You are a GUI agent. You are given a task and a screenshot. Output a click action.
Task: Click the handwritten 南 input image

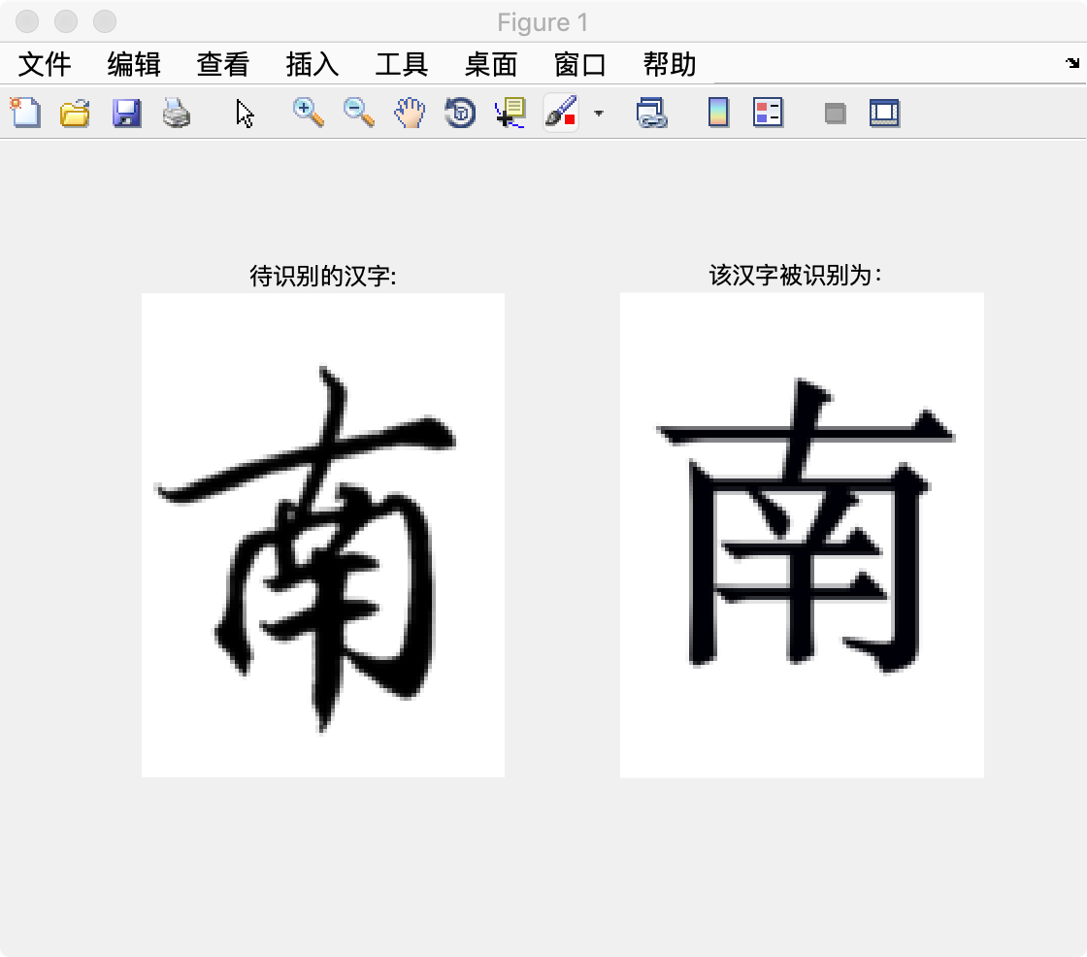tap(323, 535)
